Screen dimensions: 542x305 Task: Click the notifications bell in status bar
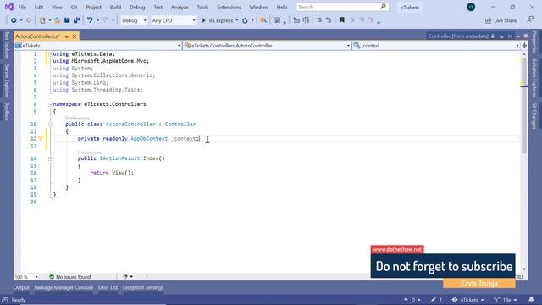tap(531, 300)
